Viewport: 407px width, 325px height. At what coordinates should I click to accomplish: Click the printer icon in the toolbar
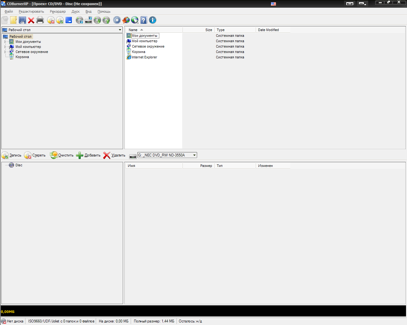[x=40, y=20]
